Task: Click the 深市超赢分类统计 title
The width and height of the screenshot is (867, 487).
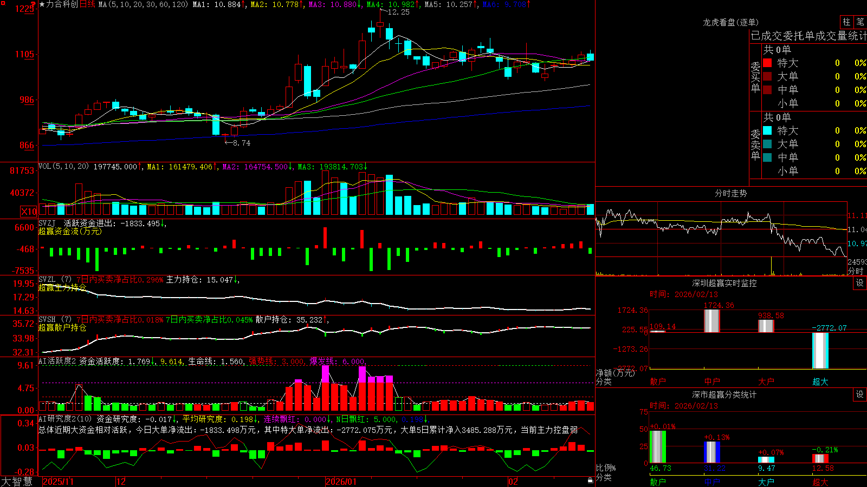Action: tap(724, 394)
